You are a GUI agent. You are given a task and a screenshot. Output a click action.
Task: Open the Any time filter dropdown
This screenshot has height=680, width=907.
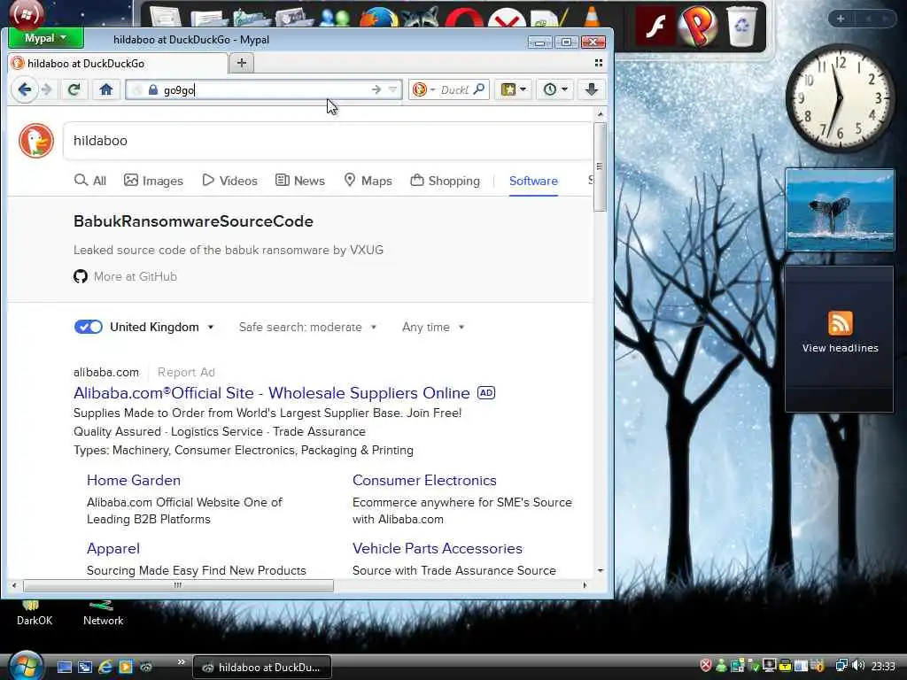pyautogui.click(x=433, y=328)
